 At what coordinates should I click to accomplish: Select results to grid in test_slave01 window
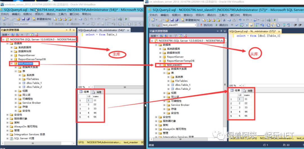(x=273, y=25)
